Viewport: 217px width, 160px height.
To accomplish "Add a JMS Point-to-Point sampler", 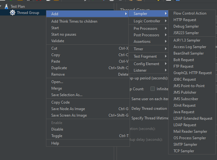I will tap(192, 86).
